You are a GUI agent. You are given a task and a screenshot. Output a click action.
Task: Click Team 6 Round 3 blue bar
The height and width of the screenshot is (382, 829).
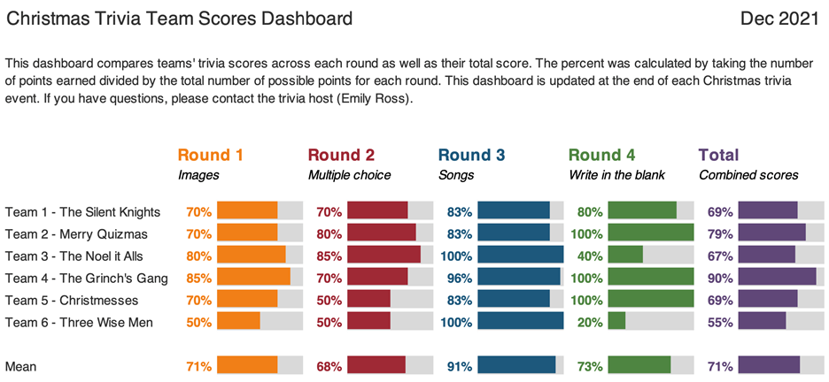(520, 322)
